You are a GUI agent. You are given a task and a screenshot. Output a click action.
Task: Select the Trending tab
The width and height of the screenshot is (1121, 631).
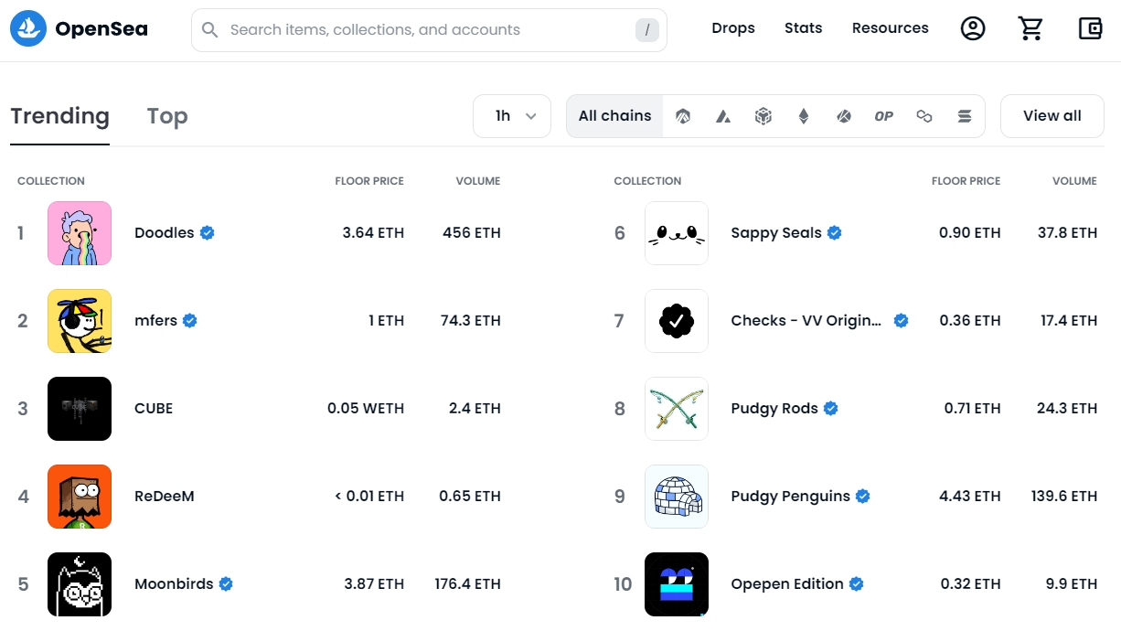pyautogui.click(x=59, y=116)
